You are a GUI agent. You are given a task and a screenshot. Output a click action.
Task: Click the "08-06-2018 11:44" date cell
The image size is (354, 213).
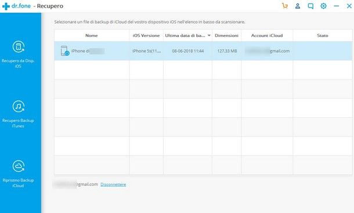click(188, 51)
